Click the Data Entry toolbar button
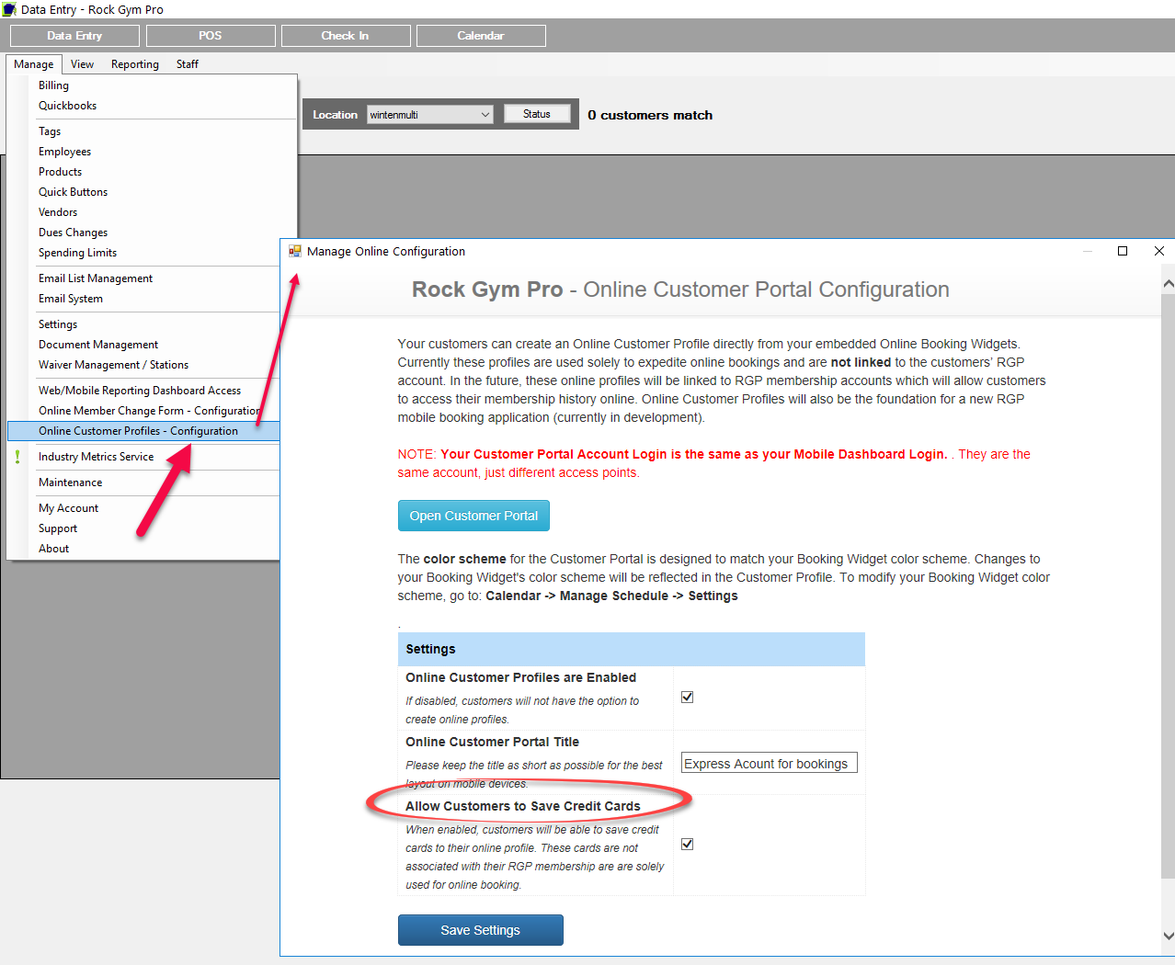The height and width of the screenshot is (965, 1175). tap(74, 36)
